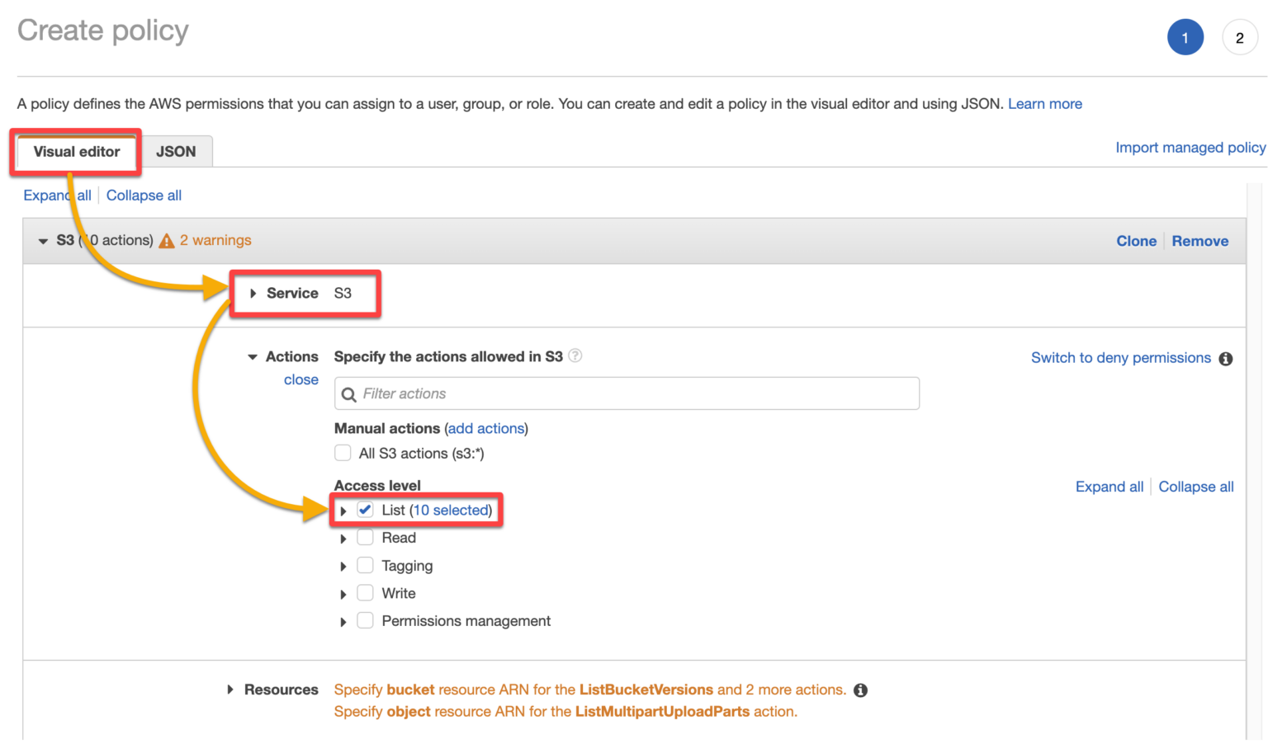1268x744 pixels.
Task: Select the Visual editor tab
Action: pos(75,151)
